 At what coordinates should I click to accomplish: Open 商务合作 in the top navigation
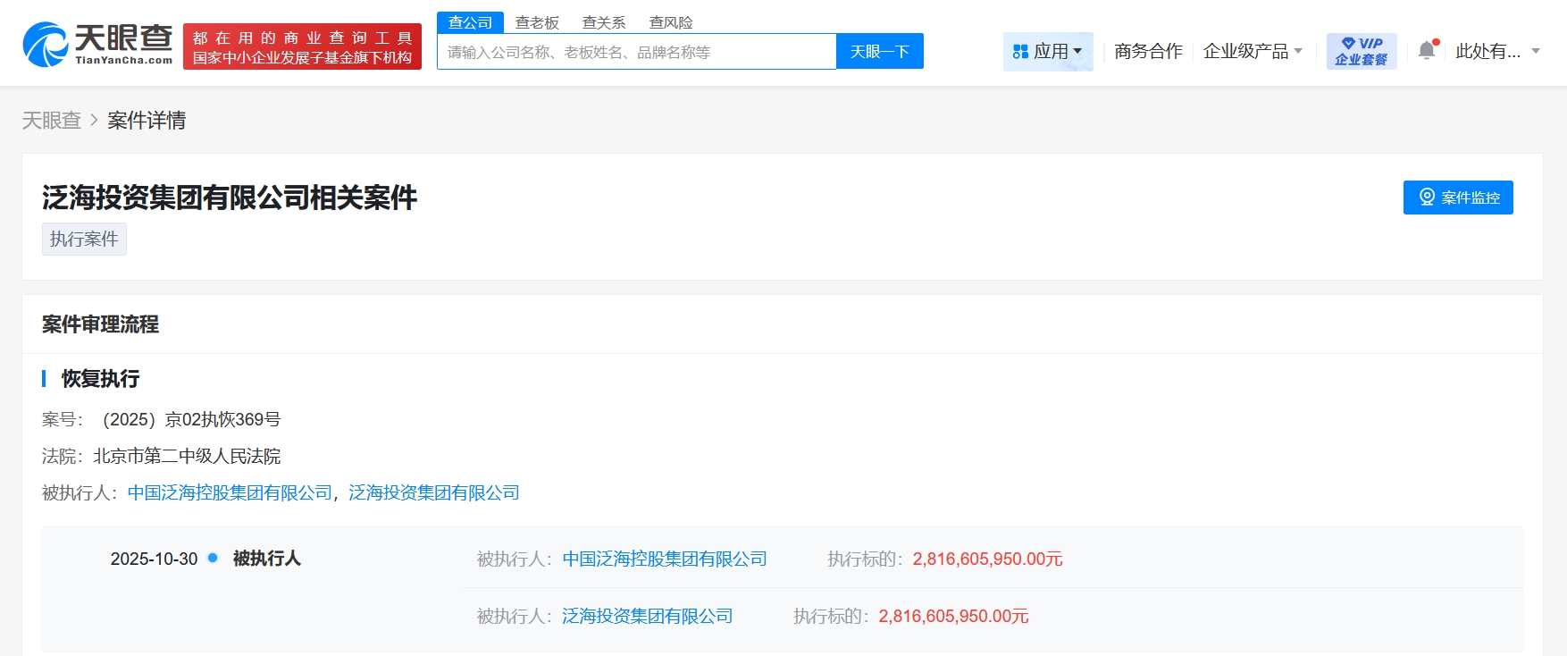pos(1148,52)
